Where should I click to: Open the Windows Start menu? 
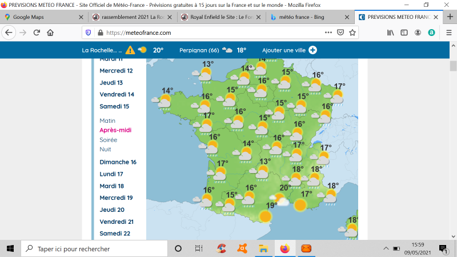pyautogui.click(x=10, y=248)
